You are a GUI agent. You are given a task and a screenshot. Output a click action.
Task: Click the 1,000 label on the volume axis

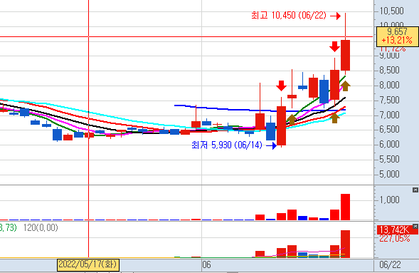coord(390,200)
